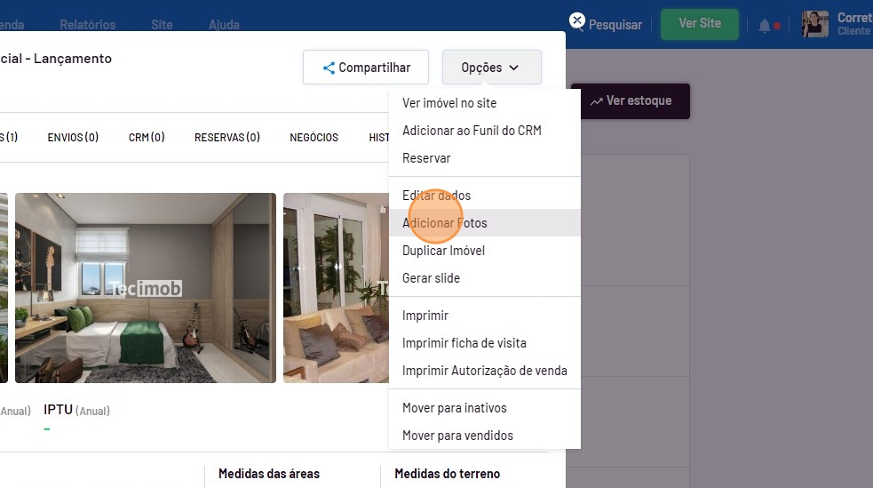Close the search with the X icon

click(577, 20)
